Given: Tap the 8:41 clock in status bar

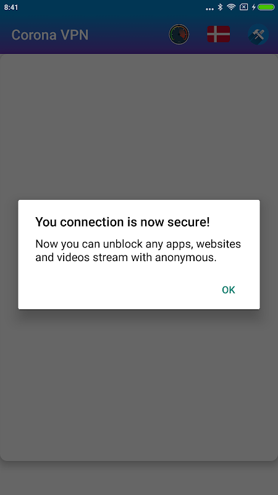Looking at the screenshot, I should (x=11, y=7).
